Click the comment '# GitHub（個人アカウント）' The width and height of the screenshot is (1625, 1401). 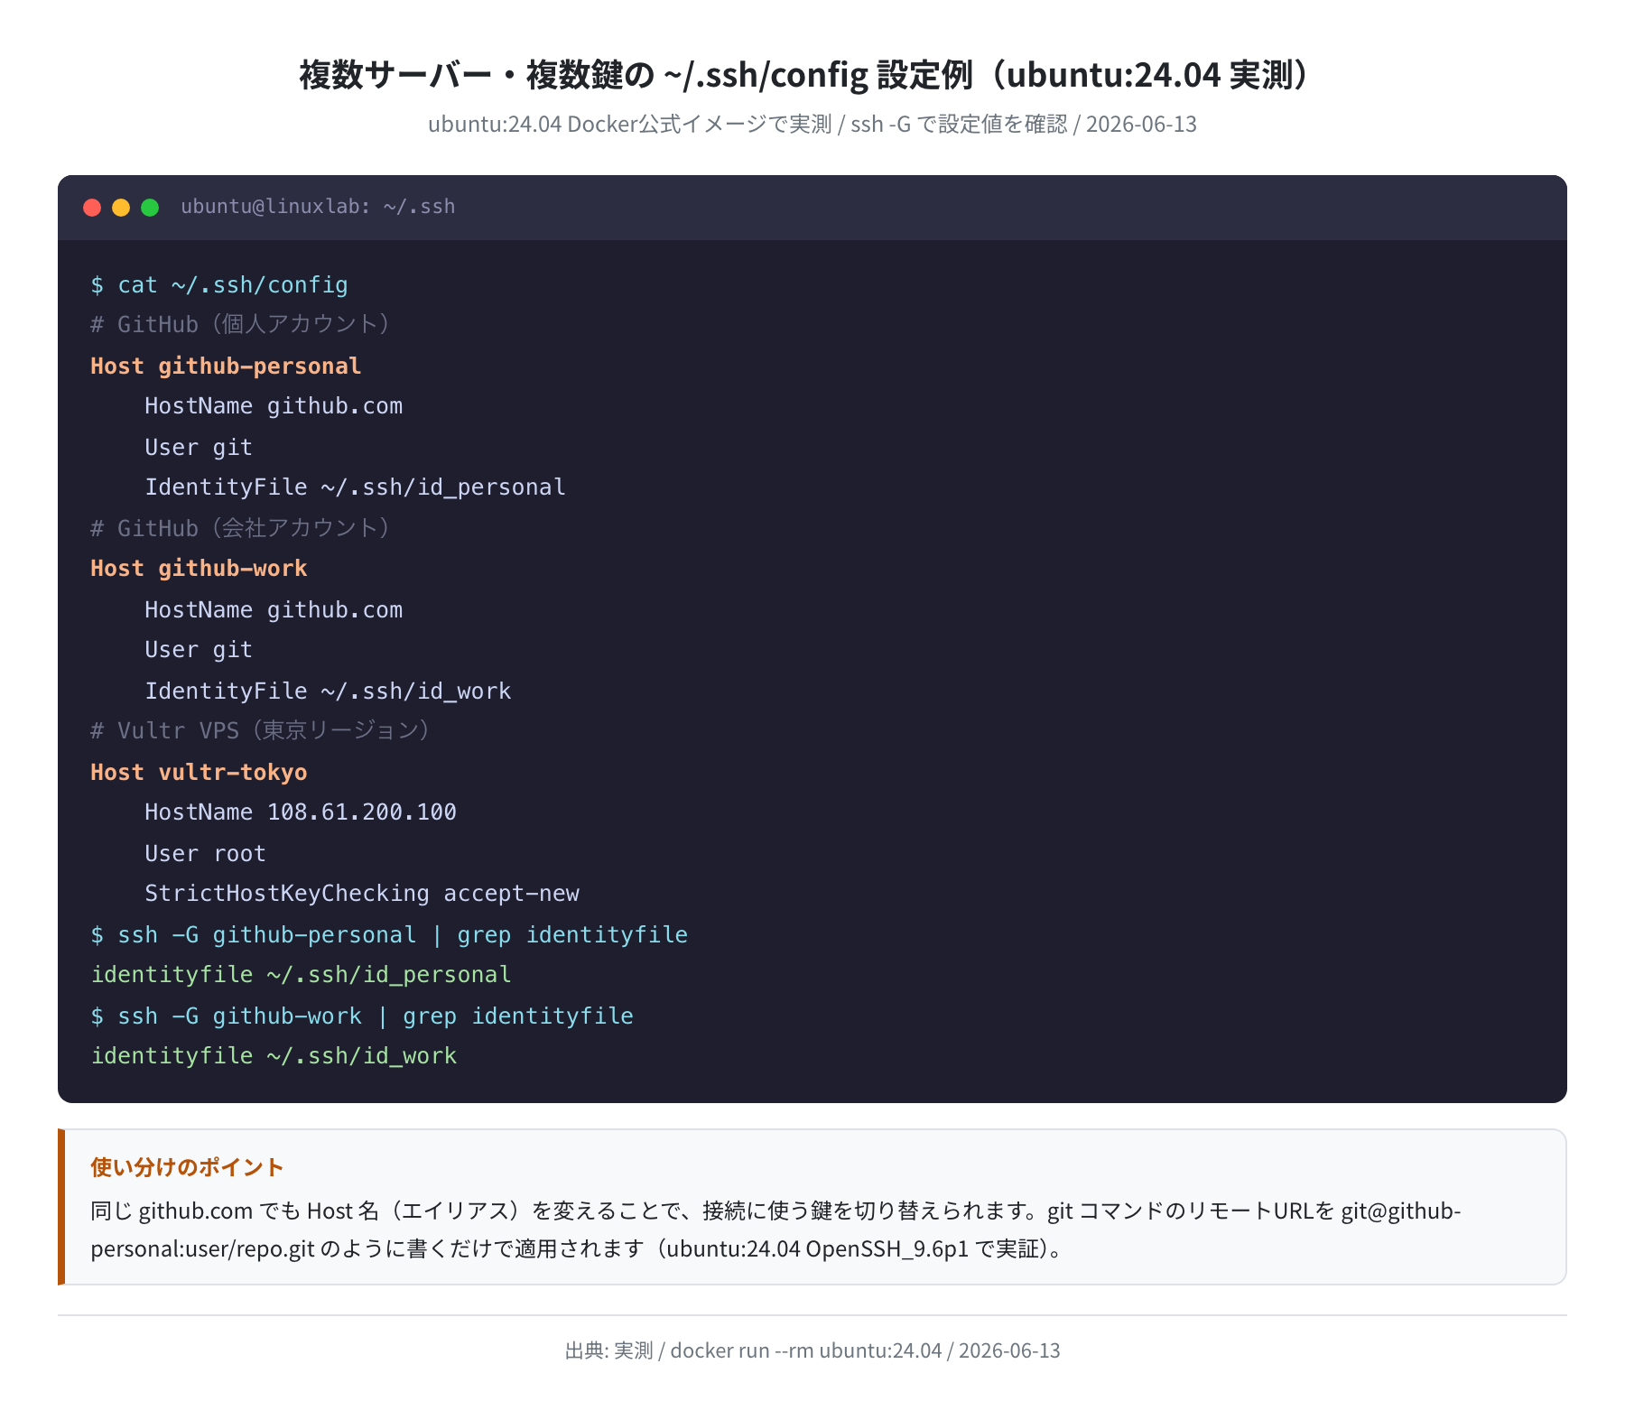click(242, 325)
